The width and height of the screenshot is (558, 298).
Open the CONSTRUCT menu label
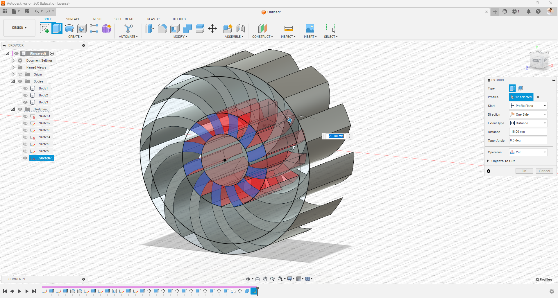[262, 37]
